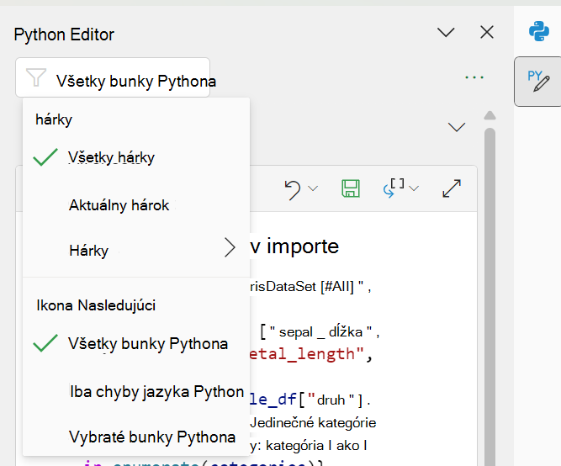
Task: Expand the Hárky submenu arrow
Action: click(x=230, y=247)
